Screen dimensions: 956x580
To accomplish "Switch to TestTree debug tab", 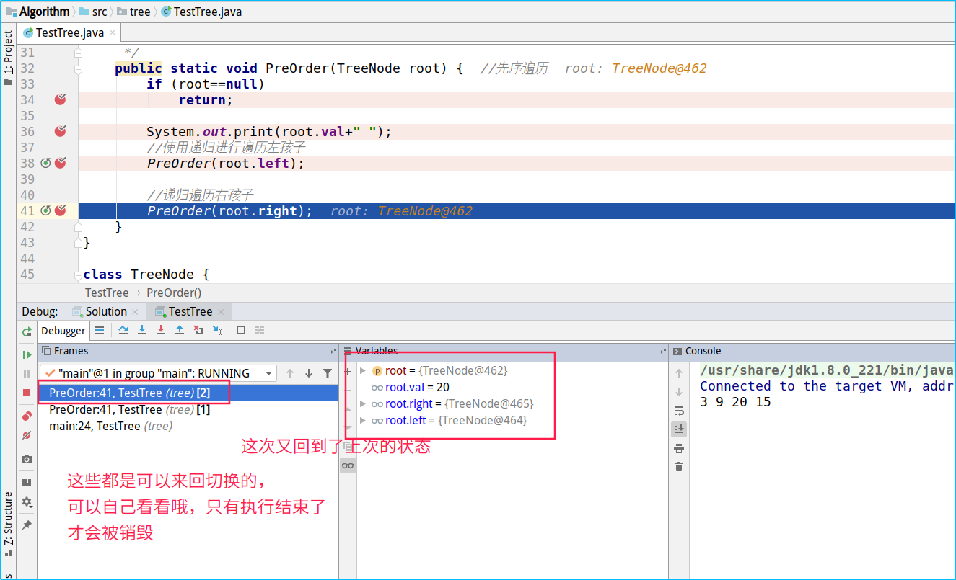I will (x=190, y=311).
